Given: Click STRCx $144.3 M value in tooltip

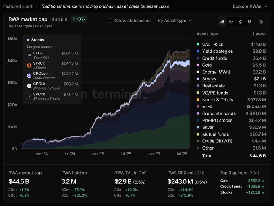Looking at the screenshot, I should click(x=70, y=64).
